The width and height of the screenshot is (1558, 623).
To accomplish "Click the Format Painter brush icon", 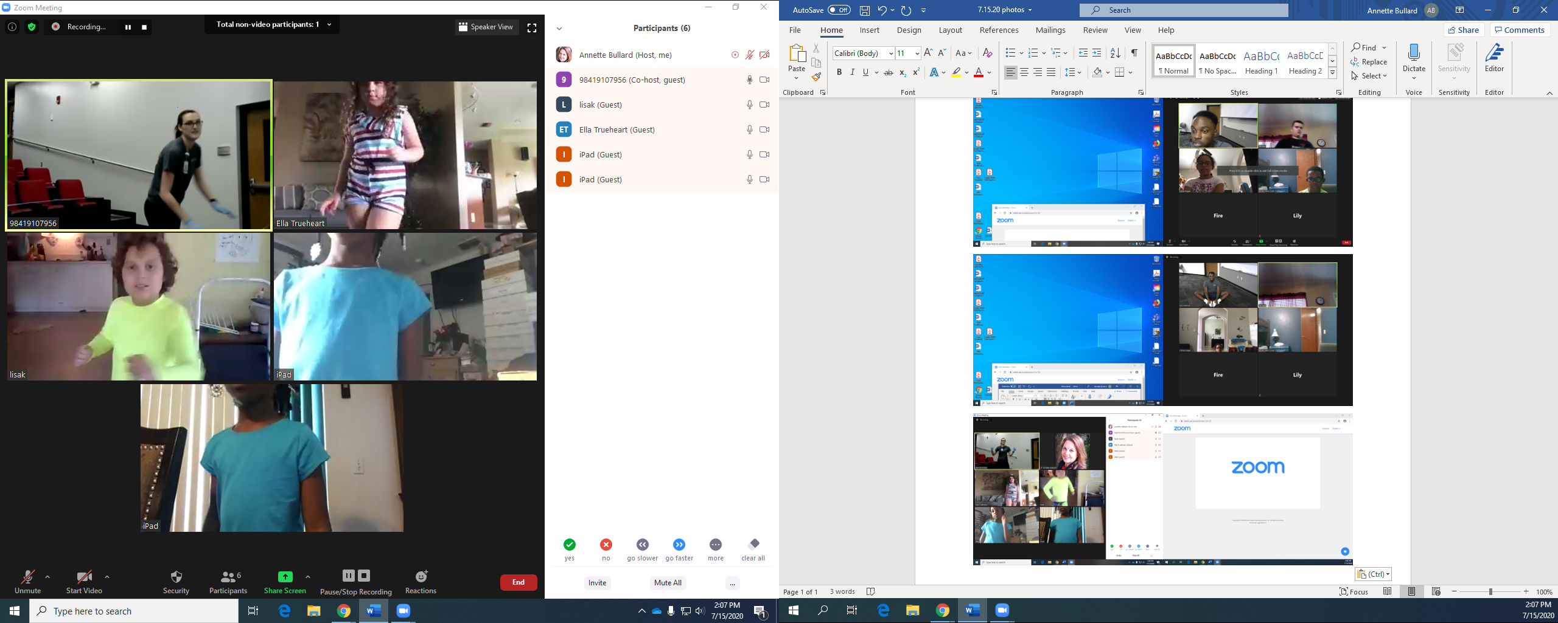I will coord(816,77).
